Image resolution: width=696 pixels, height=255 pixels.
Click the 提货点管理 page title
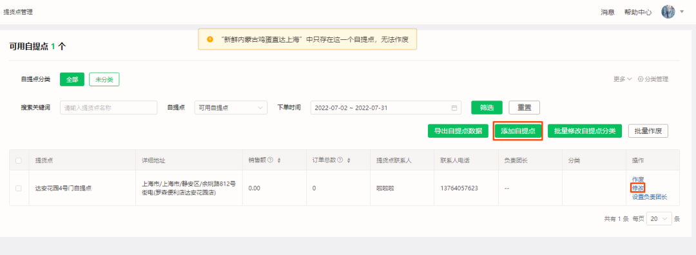click(x=18, y=12)
